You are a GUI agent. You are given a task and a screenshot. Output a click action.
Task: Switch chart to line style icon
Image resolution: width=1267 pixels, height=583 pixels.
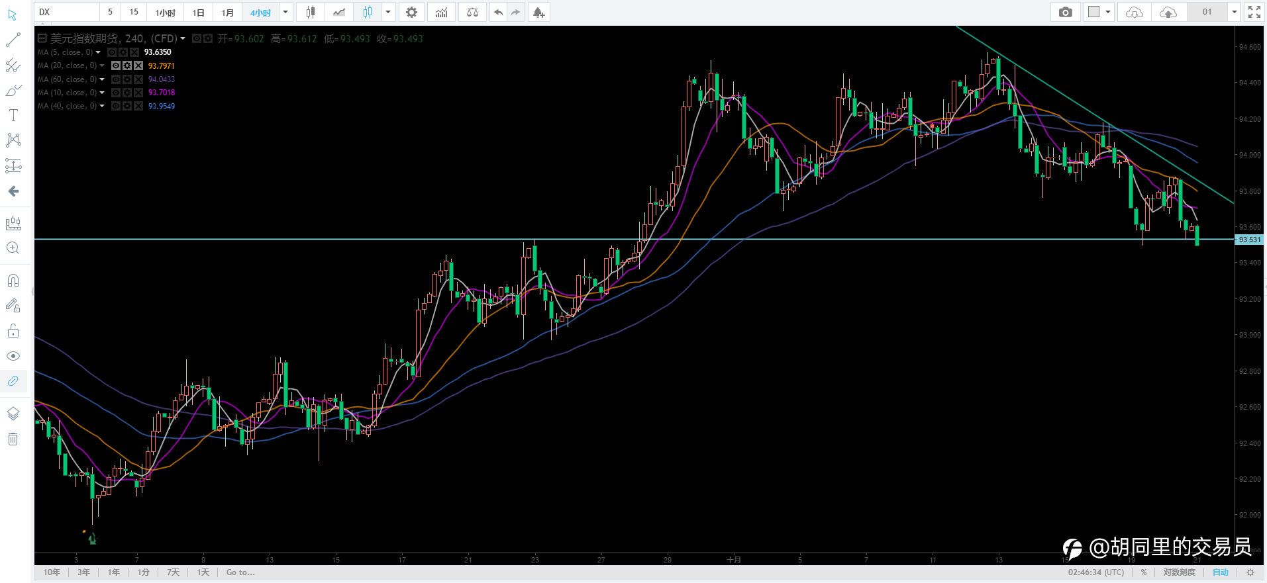click(339, 12)
